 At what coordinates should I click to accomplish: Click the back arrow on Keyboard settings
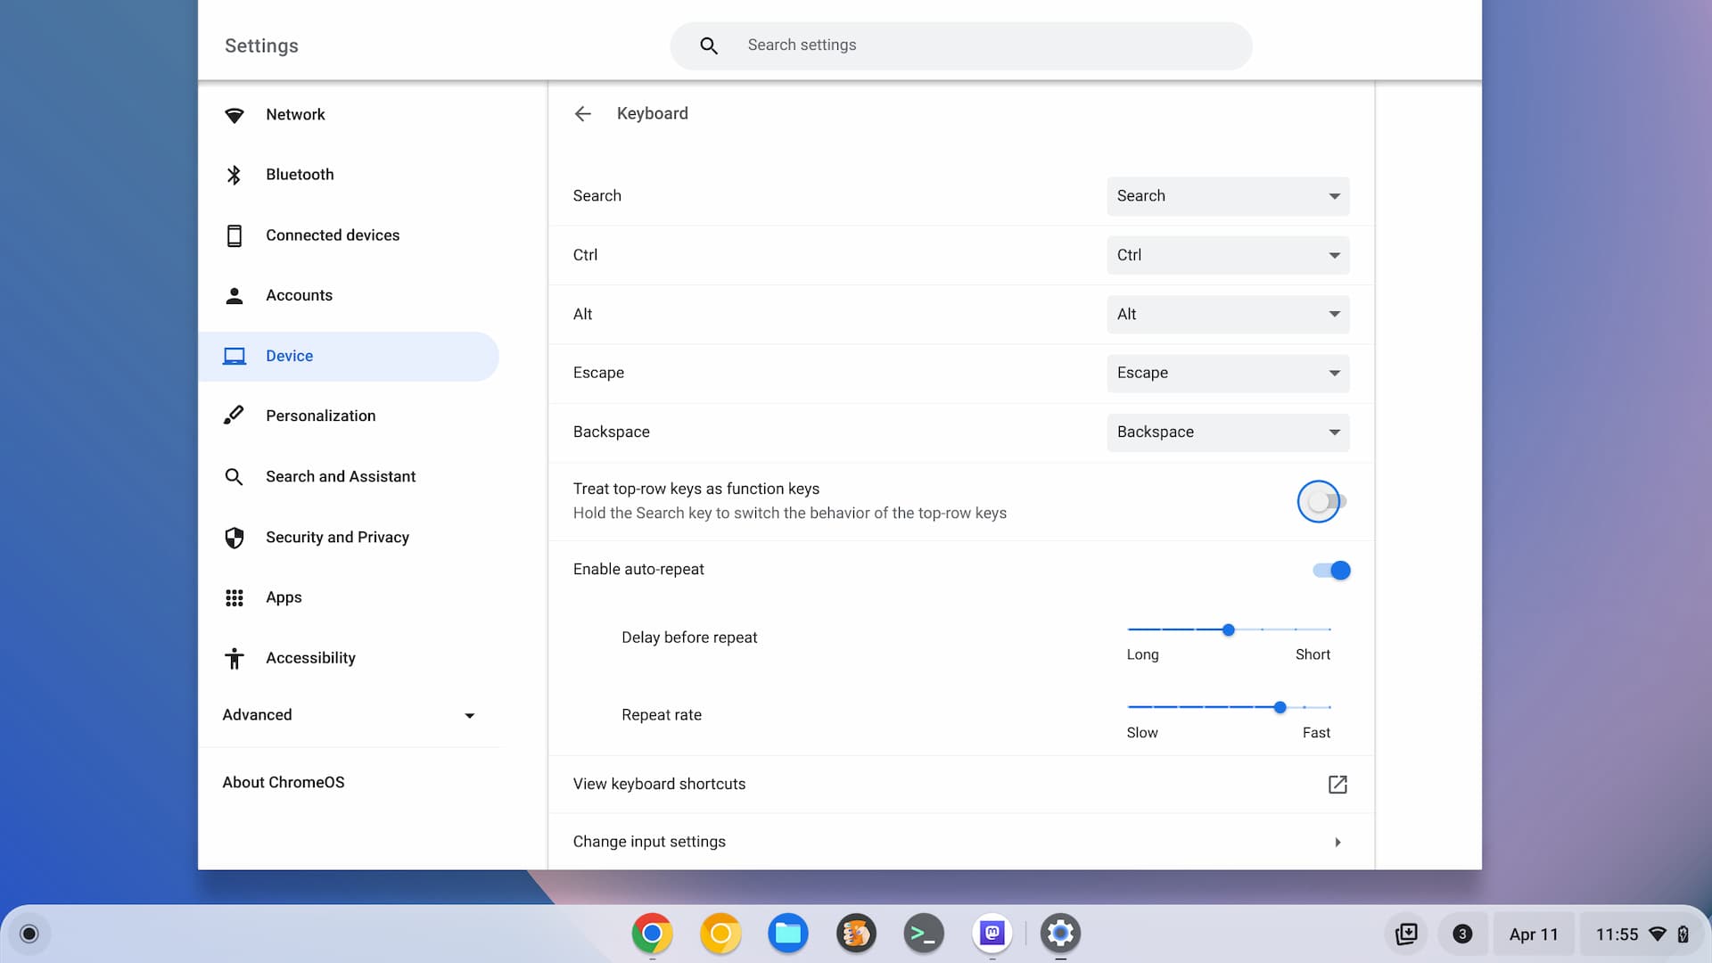584,113
